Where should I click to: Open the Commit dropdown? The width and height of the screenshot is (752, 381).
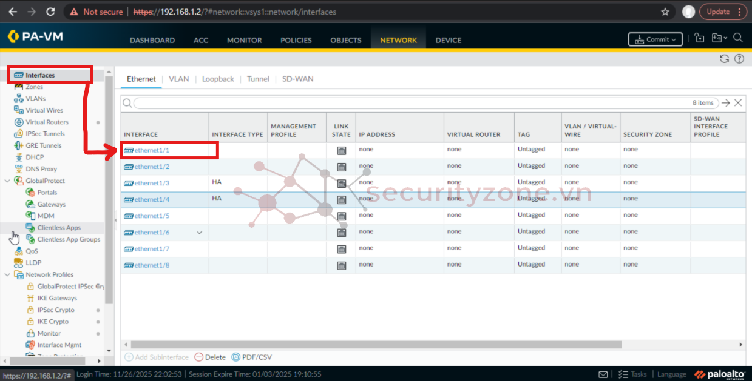point(655,39)
